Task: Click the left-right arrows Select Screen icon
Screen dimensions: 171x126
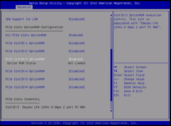Action: (x=115, y=67)
